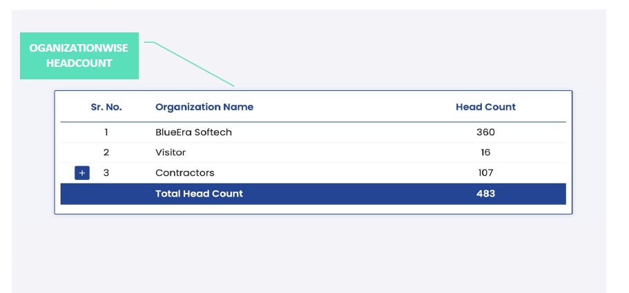Click serial number 3 beside plus icon
Viewport: 629px width, 293px height.
point(106,173)
